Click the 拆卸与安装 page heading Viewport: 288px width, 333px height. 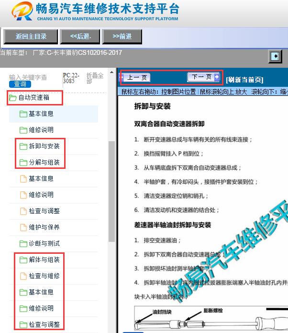coord(152,106)
